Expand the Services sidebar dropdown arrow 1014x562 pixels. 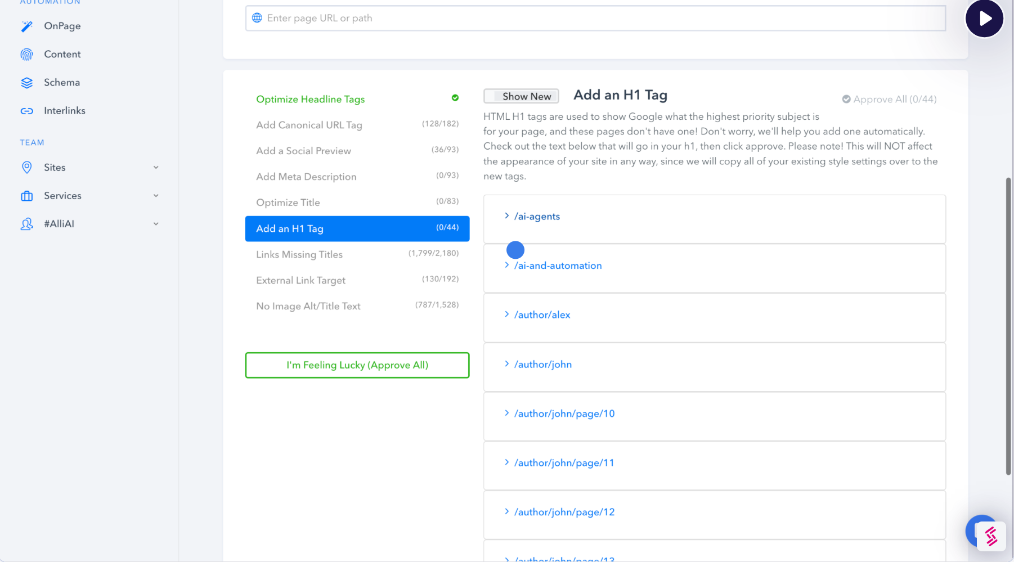click(156, 196)
